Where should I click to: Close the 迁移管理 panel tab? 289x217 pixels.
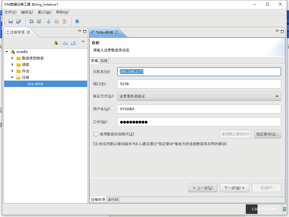28,32
